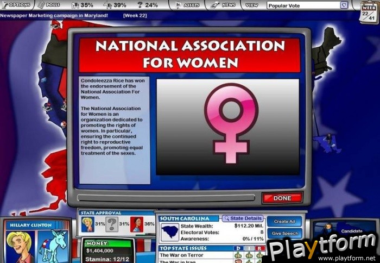Click the Electoral Votes 8 value

[x=262, y=232]
